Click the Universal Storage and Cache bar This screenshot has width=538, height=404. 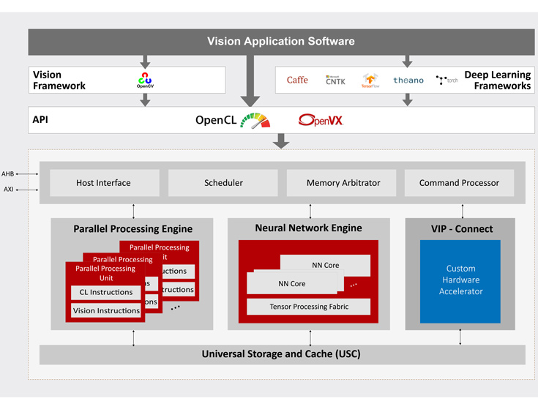pos(281,354)
